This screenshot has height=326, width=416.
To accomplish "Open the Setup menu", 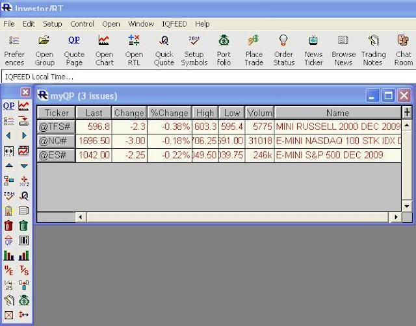I will tap(53, 24).
